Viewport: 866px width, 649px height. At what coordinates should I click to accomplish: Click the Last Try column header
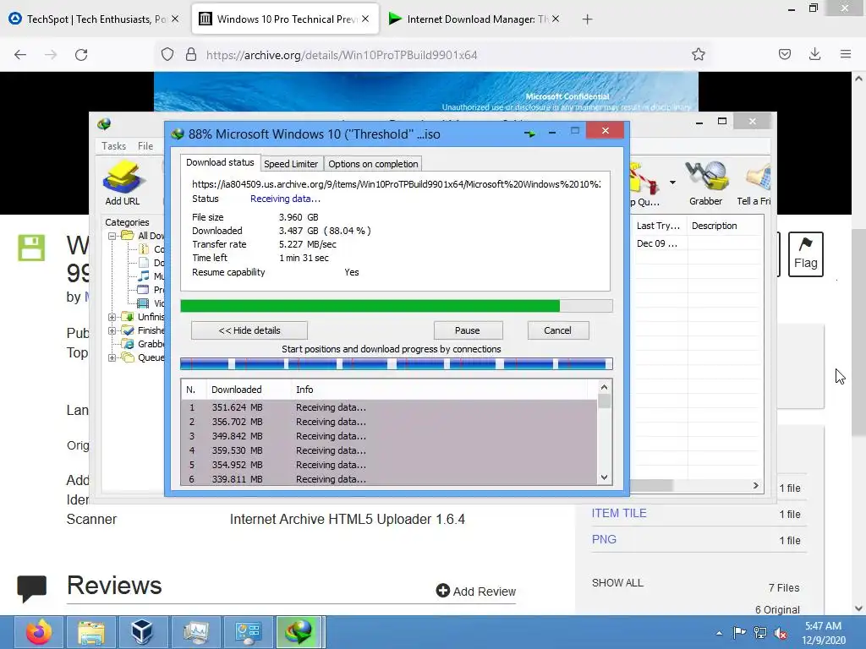[x=660, y=226]
